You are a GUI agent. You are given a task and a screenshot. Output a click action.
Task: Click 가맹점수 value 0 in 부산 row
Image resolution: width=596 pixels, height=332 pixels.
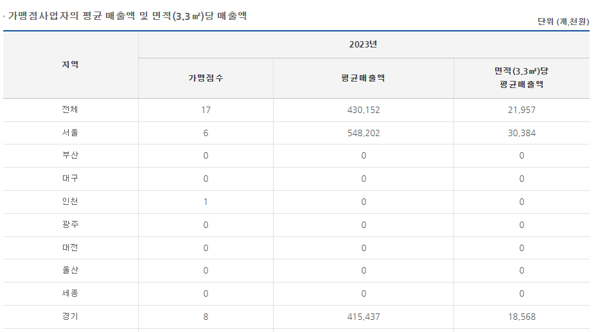pos(206,156)
